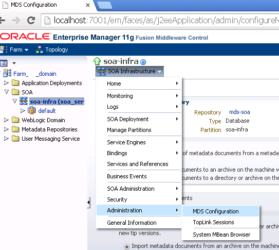Open the Farm dropdown menu
Viewport: 279px width, 250px height.
click(19, 49)
